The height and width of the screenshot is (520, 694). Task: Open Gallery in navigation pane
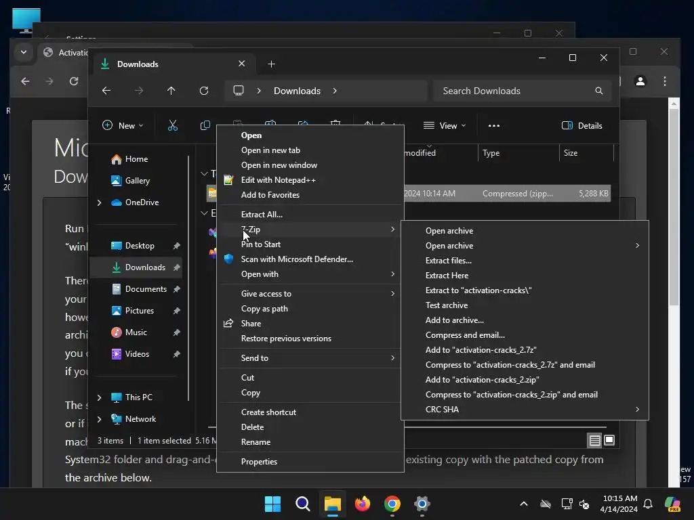pos(137,181)
